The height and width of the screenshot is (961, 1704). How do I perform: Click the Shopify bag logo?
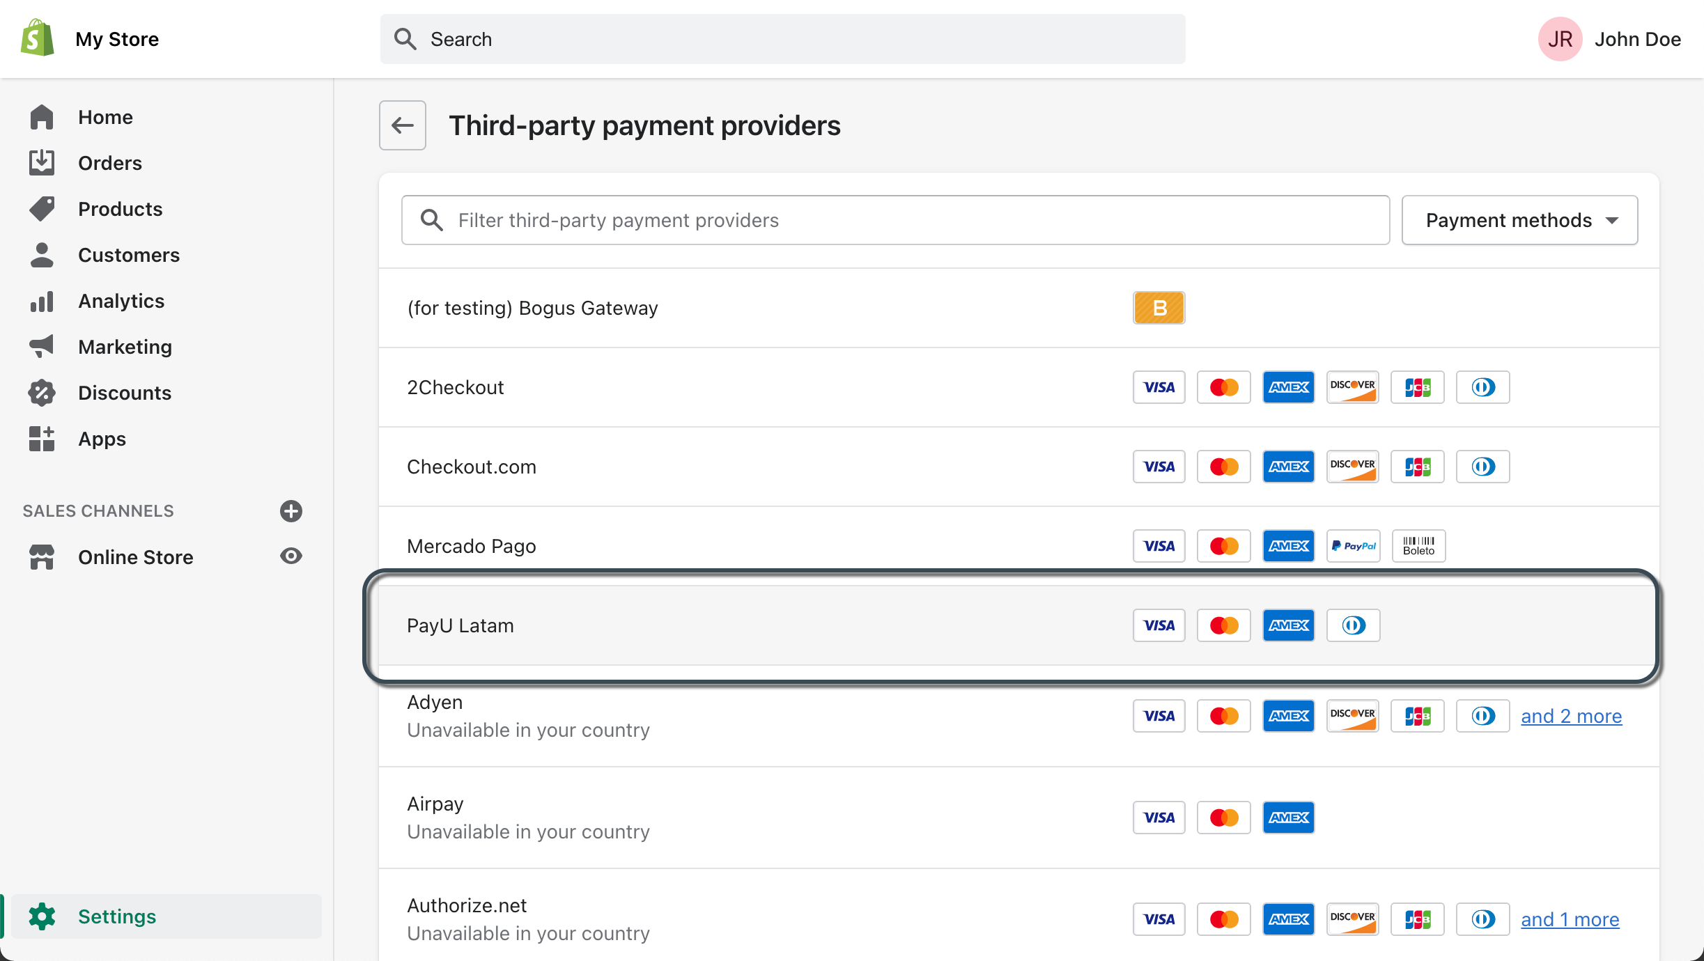[x=38, y=38]
